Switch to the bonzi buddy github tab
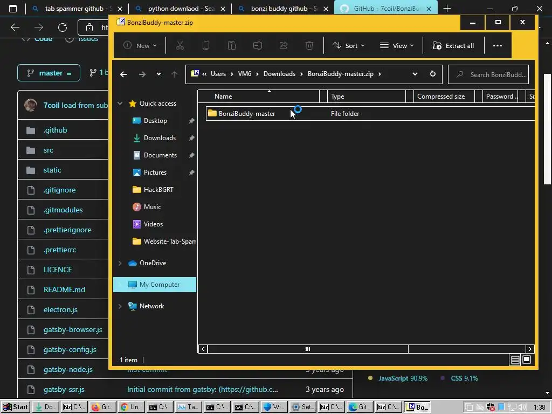 284,9
